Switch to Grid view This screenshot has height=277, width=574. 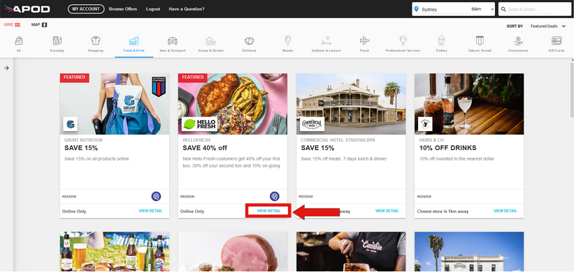click(12, 25)
